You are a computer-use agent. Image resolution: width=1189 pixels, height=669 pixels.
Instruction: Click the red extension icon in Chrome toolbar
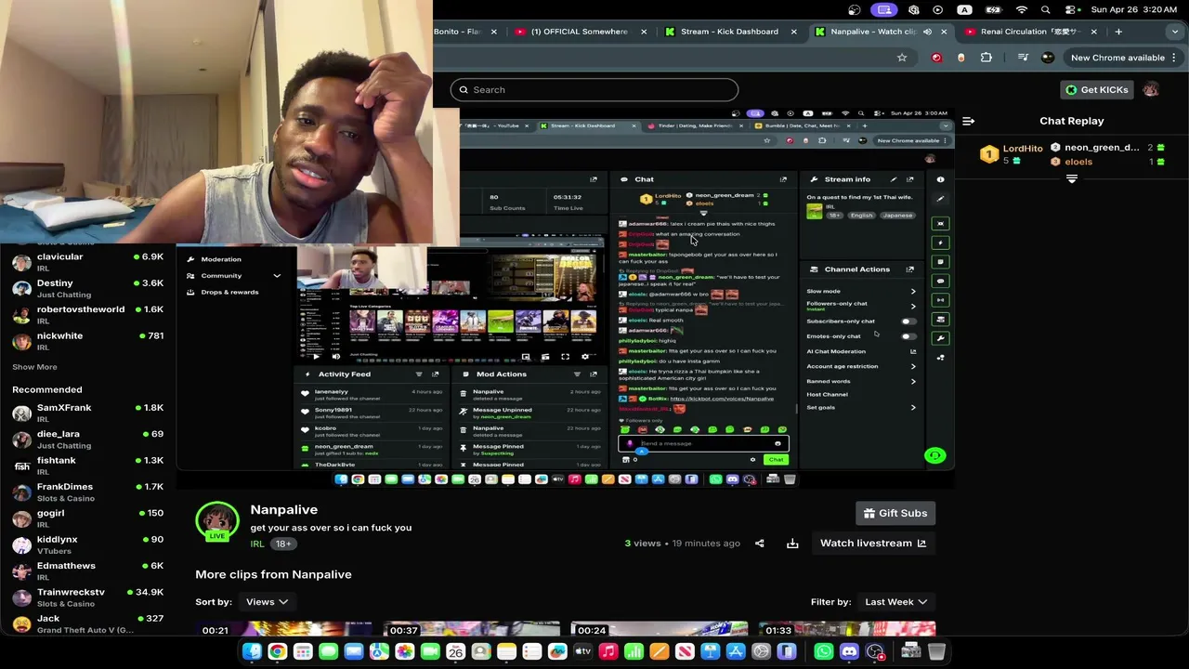[x=936, y=58]
